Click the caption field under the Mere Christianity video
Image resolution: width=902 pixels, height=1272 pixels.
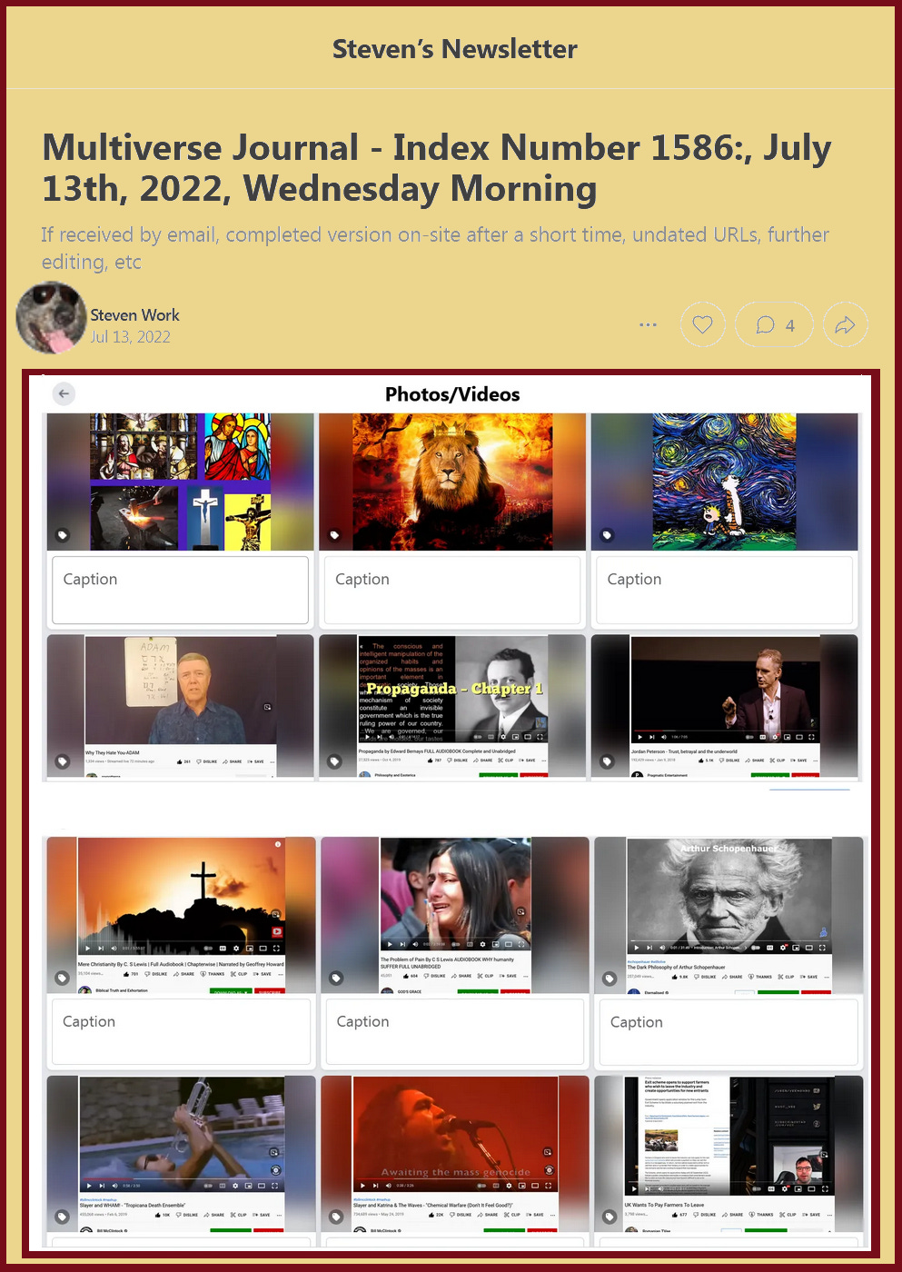pyautogui.click(x=181, y=1032)
